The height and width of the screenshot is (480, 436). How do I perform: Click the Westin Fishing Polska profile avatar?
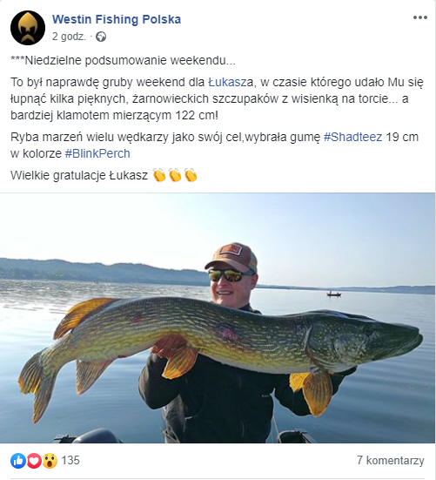point(28,28)
